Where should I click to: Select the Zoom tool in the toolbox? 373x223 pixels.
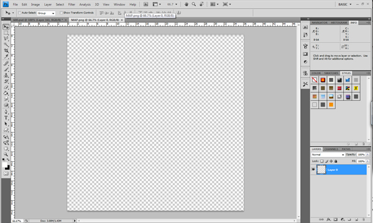tap(6, 154)
